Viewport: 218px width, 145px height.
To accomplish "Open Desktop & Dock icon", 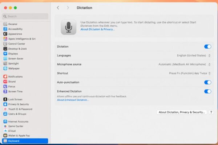I will (5, 49).
